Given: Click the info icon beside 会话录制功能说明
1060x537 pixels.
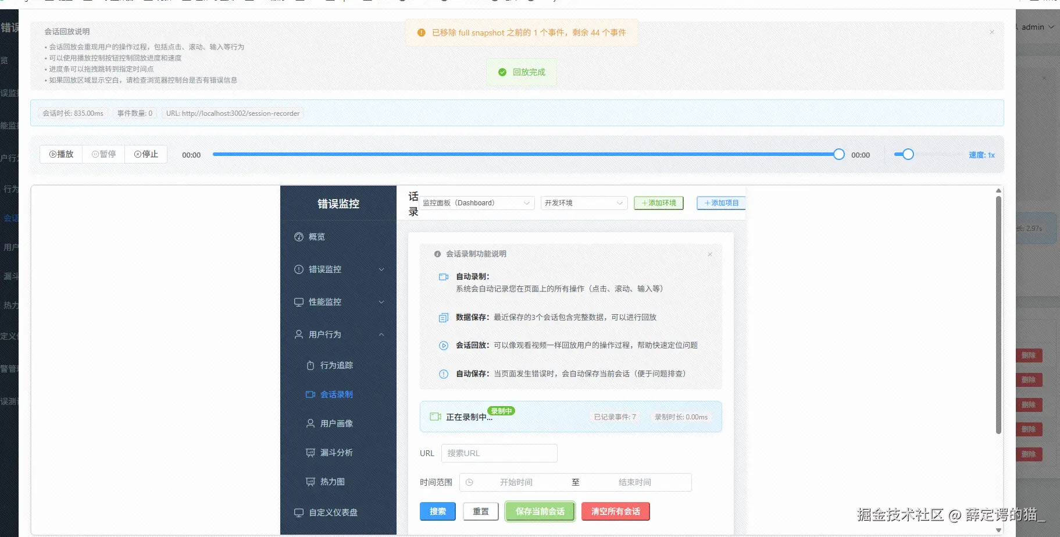Looking at the screenshot, I should point(437,254).
